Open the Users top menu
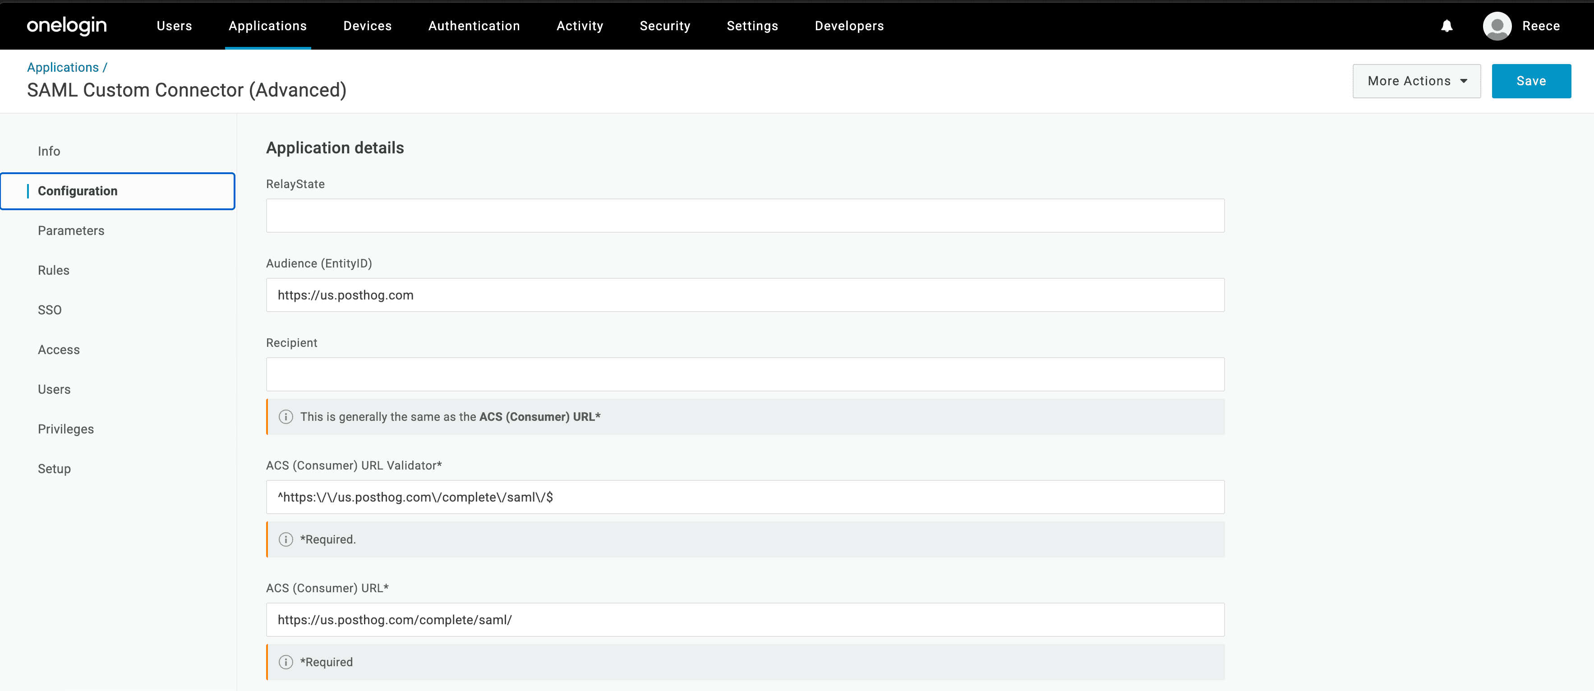This screenshot has height=691, width=1594. pyautogui.click(x=175, y=26)
